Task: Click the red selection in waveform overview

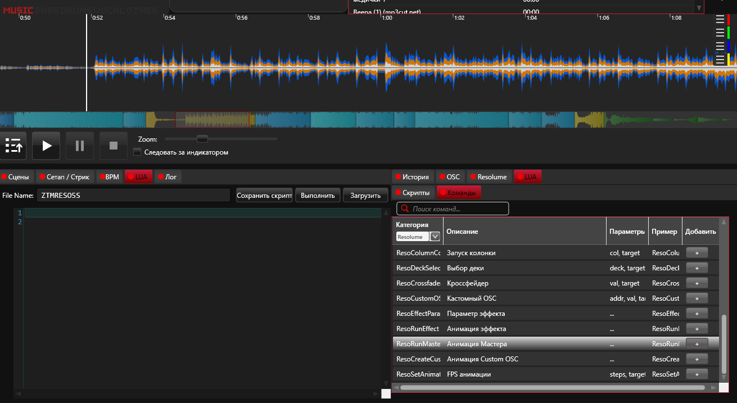Action: pos(212,119)
